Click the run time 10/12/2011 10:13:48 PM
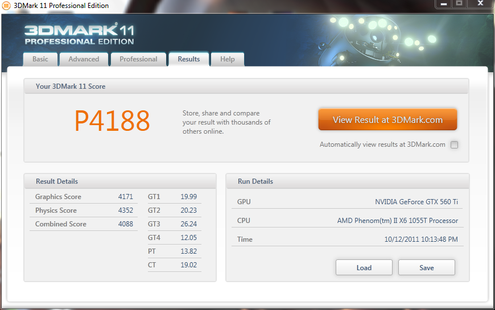 (421, 239)
